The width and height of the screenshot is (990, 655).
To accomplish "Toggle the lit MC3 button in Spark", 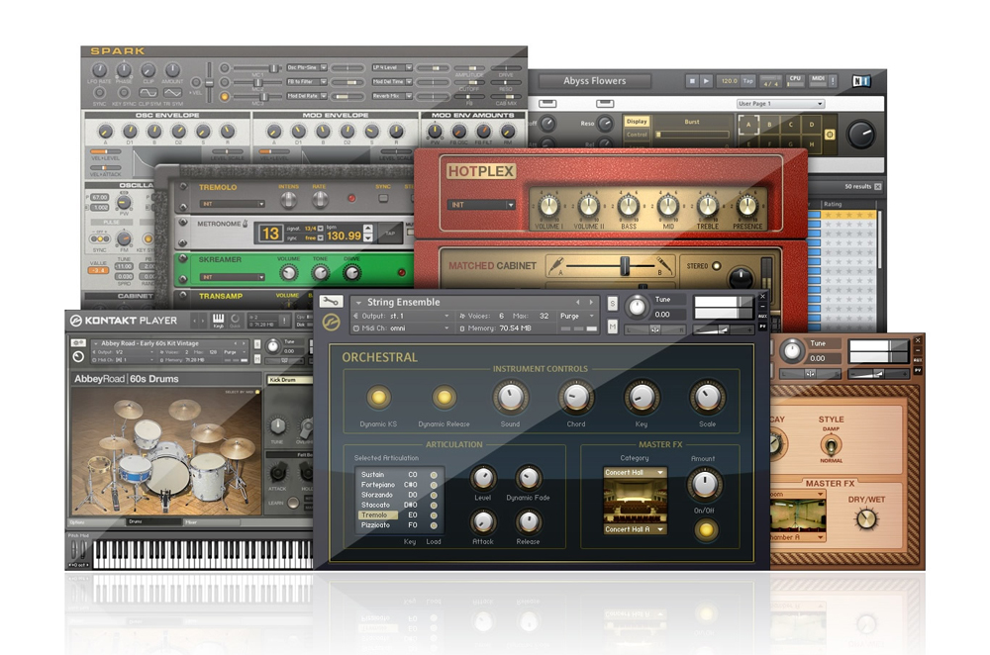I will click(x=224, y=97).
